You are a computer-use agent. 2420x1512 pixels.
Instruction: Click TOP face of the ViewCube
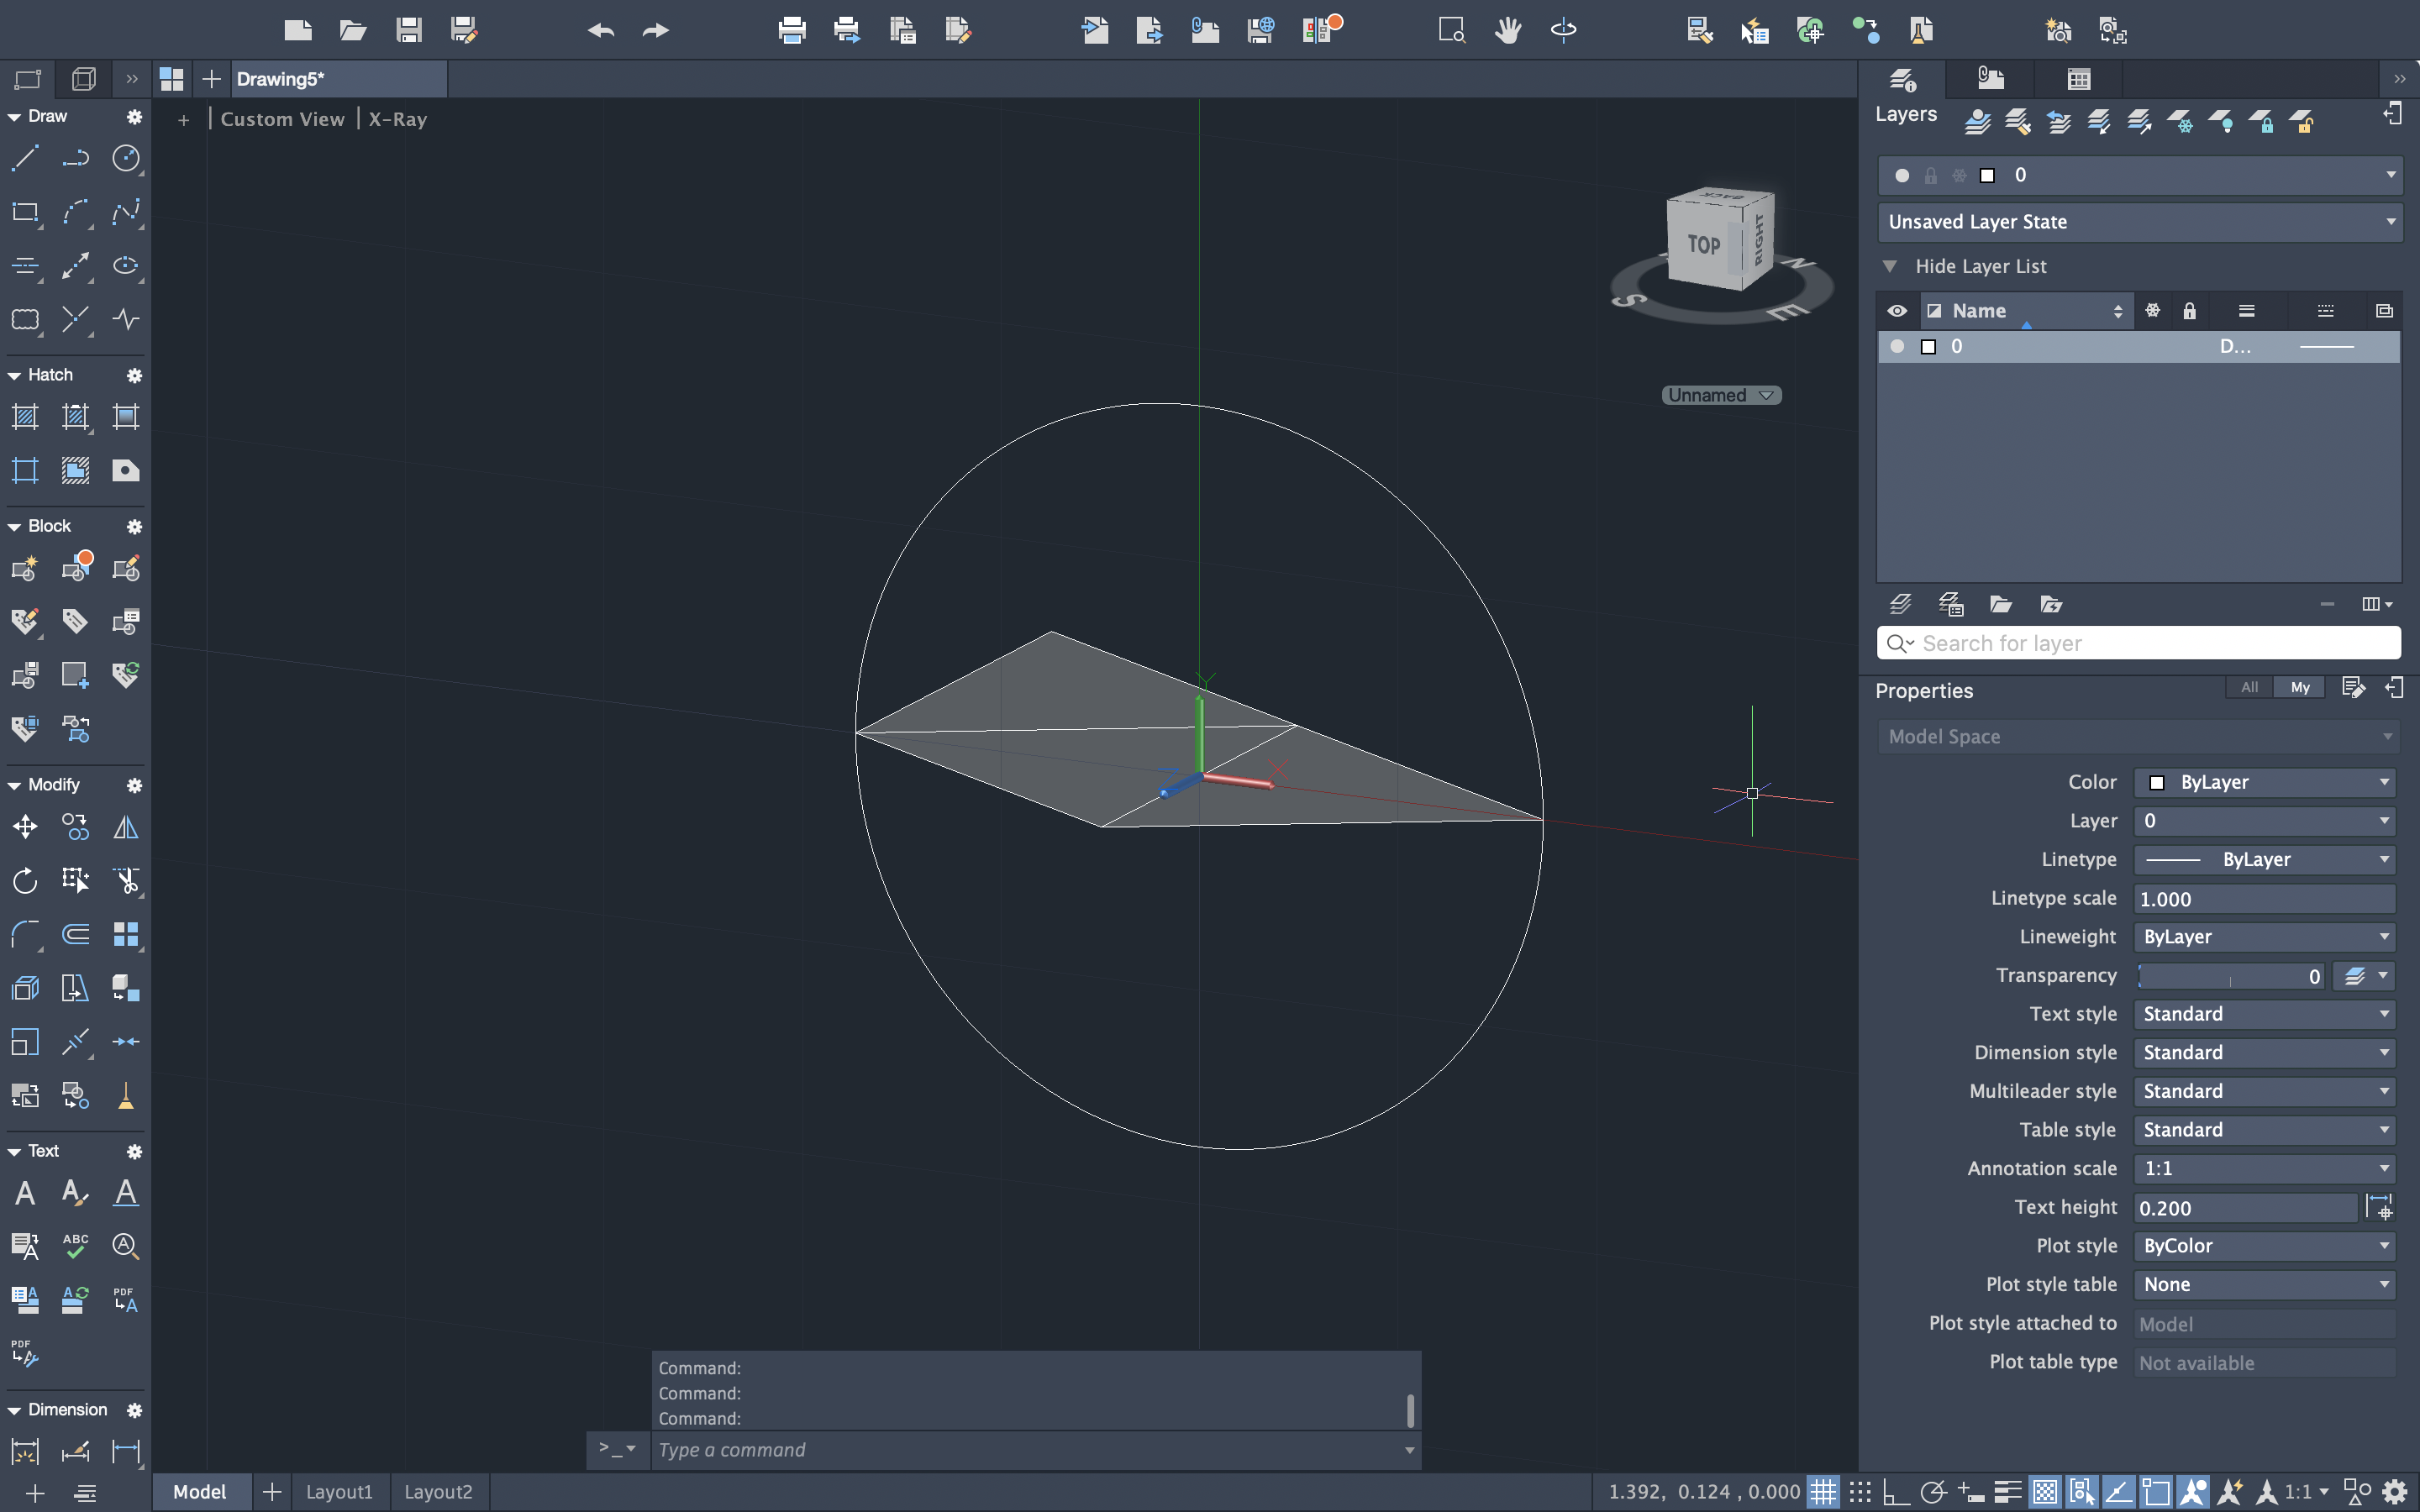click(x=1703, y=245)
